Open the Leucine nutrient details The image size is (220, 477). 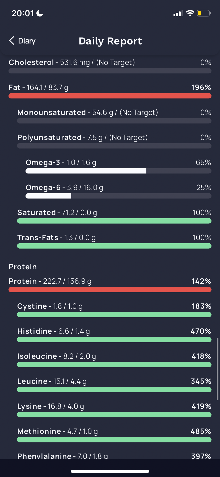coord(114,385)
